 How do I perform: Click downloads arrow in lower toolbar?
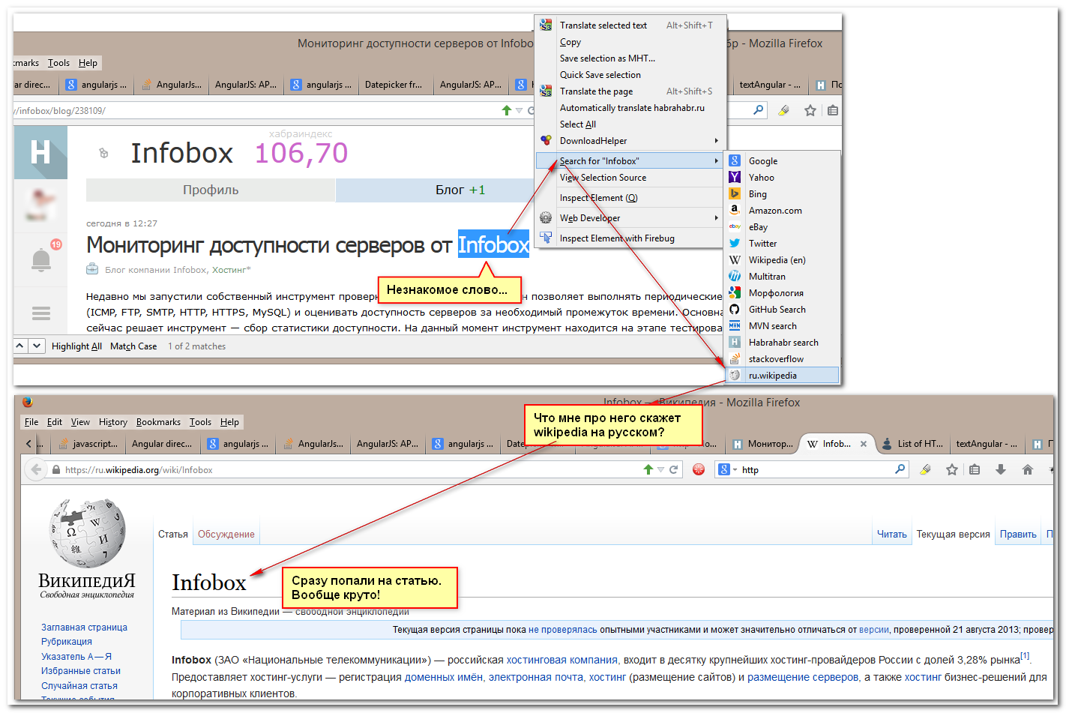[x=1001, y=469]
